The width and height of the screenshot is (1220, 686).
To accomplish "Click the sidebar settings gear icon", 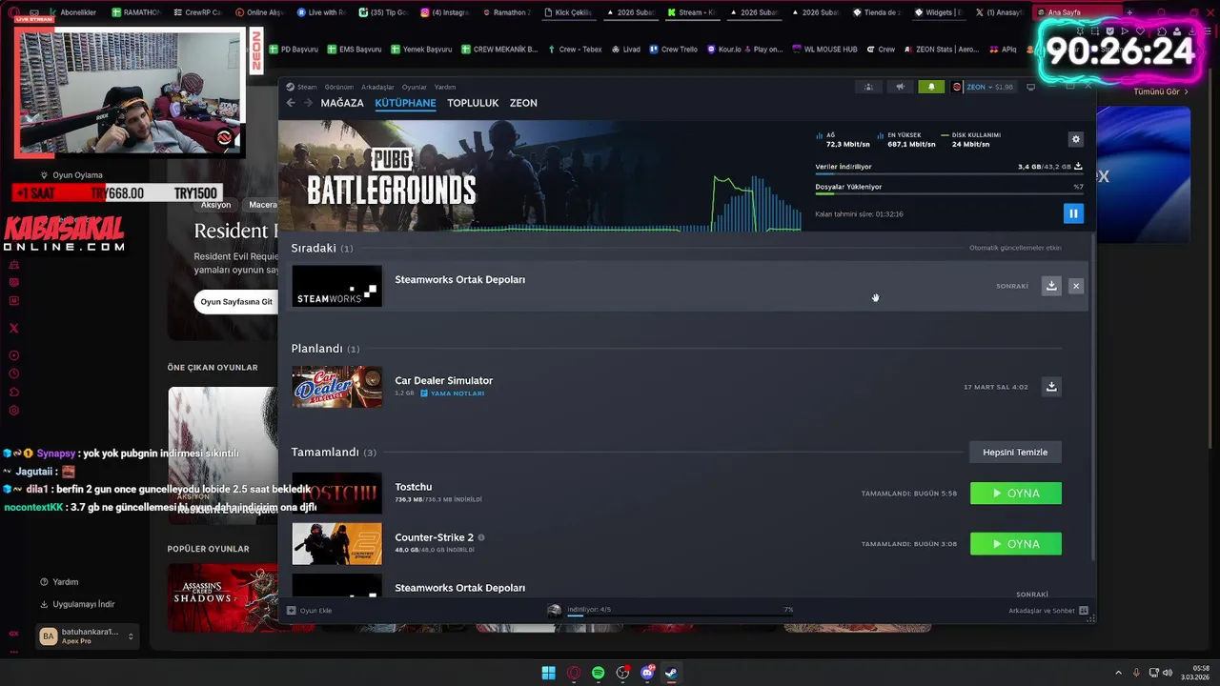I will (13, 411).
